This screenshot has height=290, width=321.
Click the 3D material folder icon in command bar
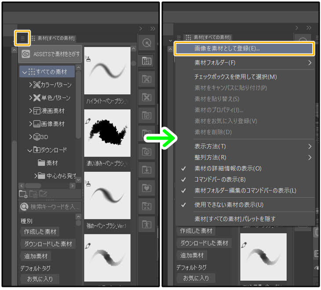pos(146,152)
